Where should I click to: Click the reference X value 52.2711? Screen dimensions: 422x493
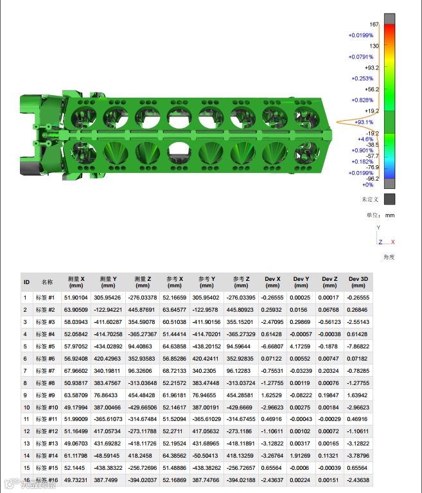[173, 431]
